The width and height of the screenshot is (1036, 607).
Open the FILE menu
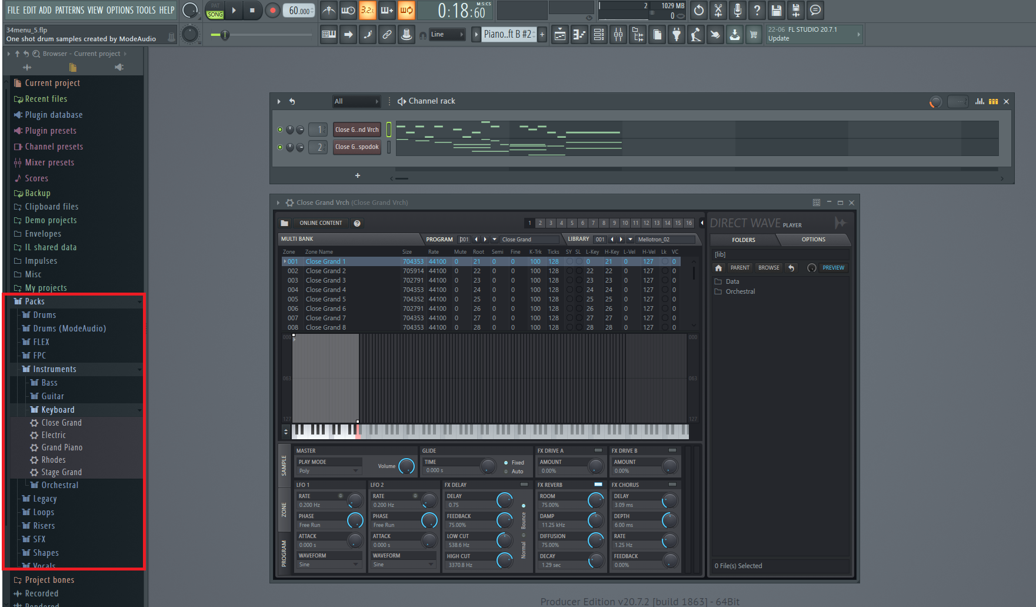(x=14, y=10)
